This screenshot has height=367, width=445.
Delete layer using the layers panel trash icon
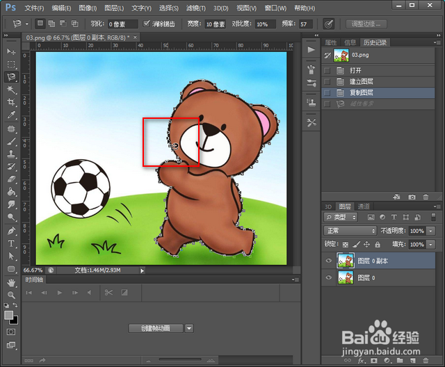point(426,361)
